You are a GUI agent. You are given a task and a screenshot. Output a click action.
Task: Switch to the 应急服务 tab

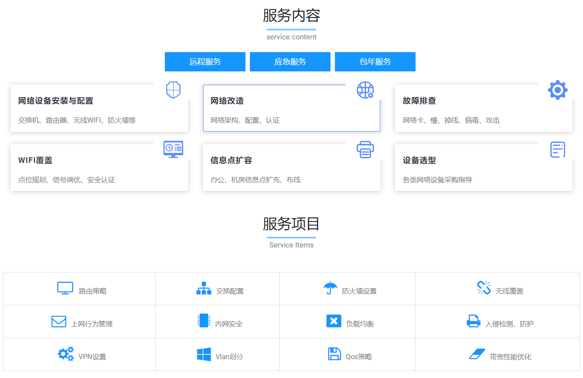click(x=290, y=62)
